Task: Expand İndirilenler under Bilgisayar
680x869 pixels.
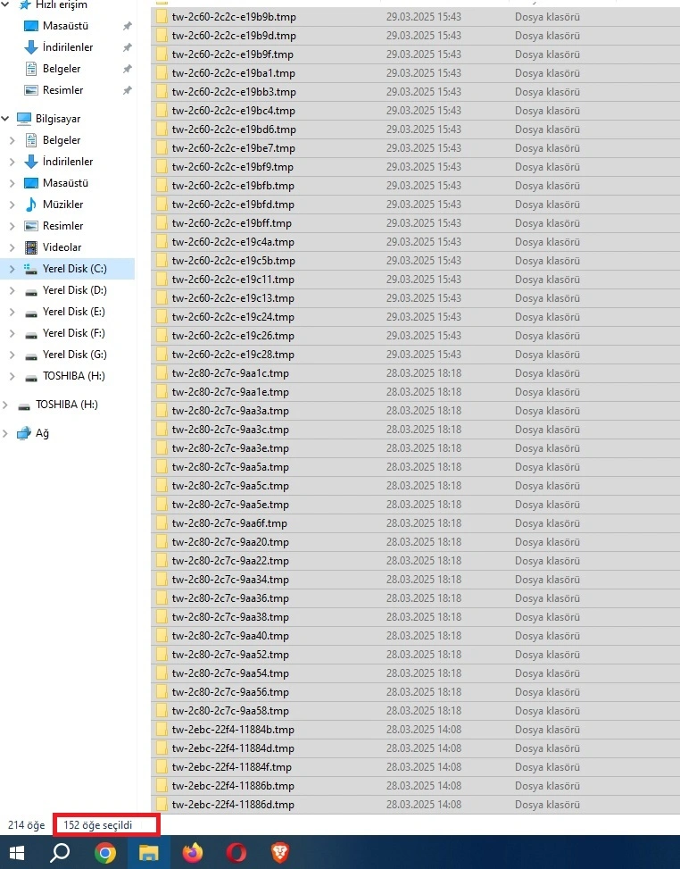Action: [x=12, y=162]
